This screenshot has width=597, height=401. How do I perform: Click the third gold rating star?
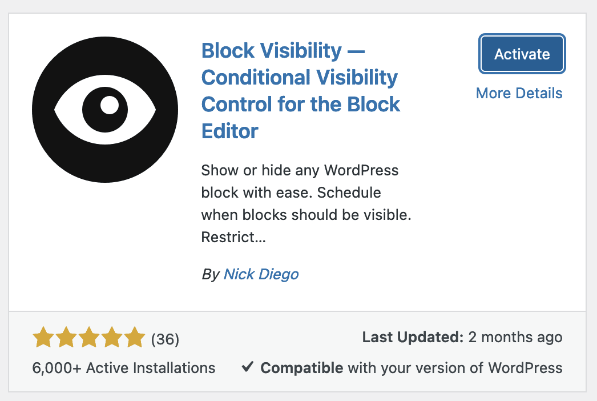[89, 338]
